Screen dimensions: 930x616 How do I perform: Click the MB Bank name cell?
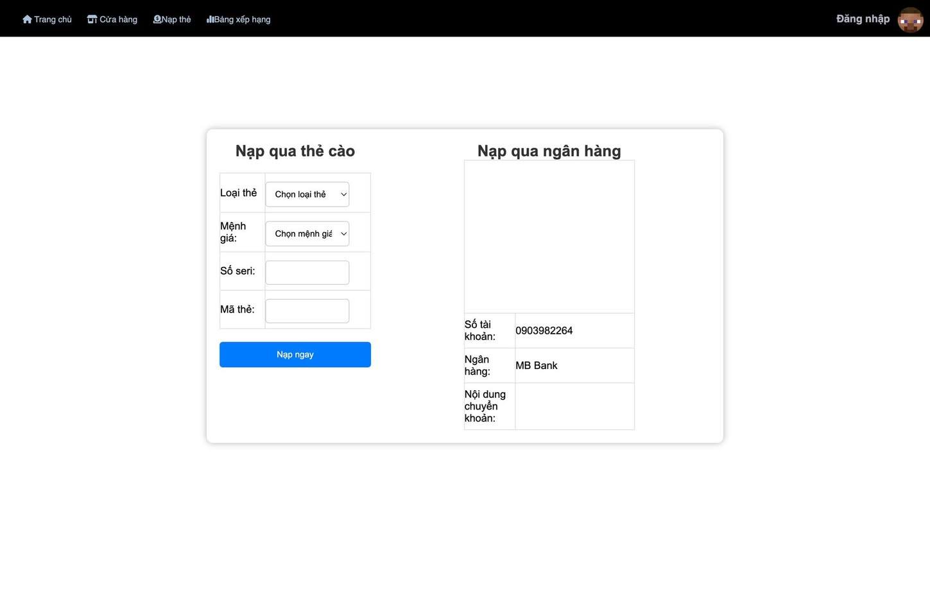537,366
